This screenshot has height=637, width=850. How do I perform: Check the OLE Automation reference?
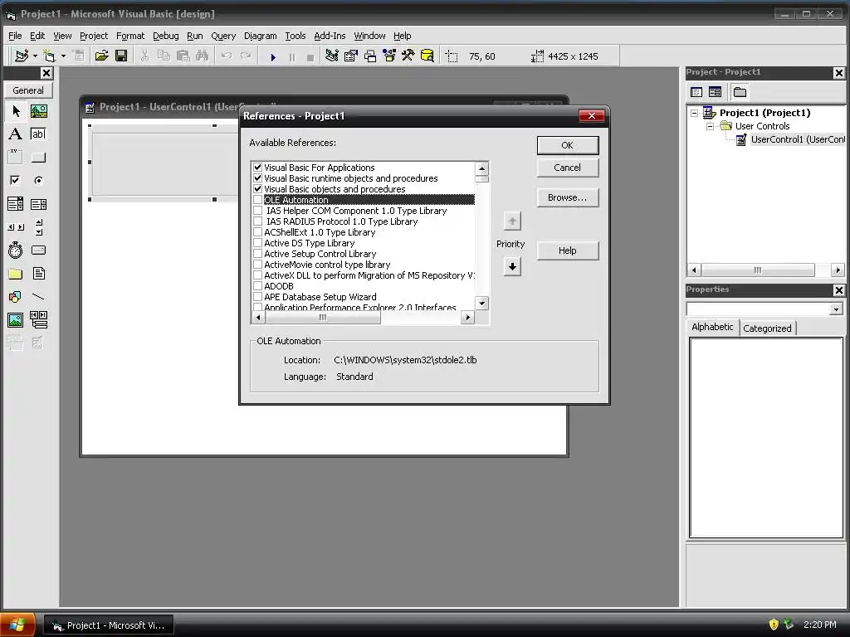[258, 200]
